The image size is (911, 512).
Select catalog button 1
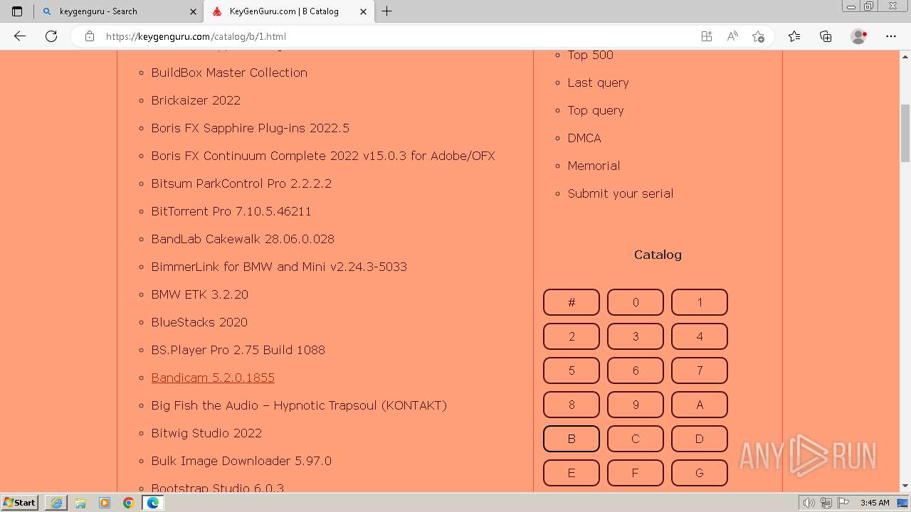click(x=700, y=302)
